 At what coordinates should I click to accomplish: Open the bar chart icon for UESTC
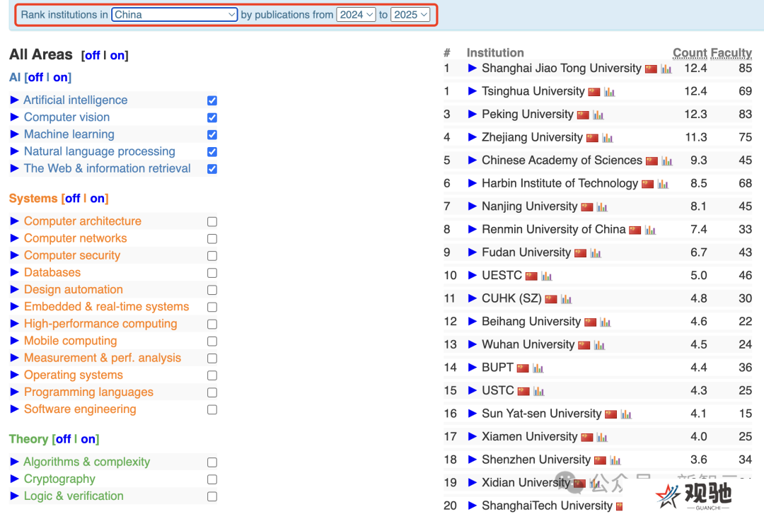[x=546, y=276]
